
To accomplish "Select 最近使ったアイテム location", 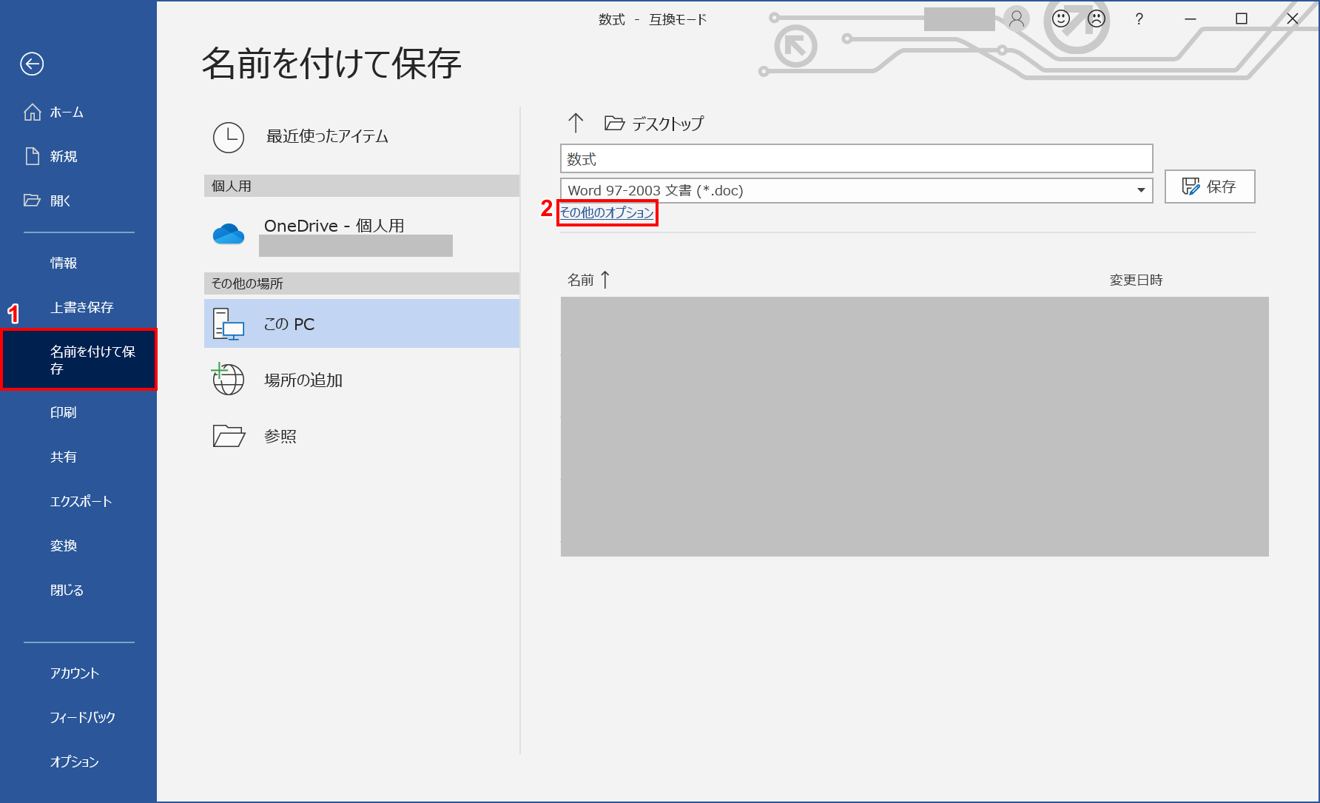I will tap(327, 136).
